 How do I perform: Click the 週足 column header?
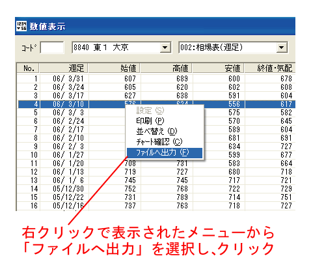click(x=64, y=68)
